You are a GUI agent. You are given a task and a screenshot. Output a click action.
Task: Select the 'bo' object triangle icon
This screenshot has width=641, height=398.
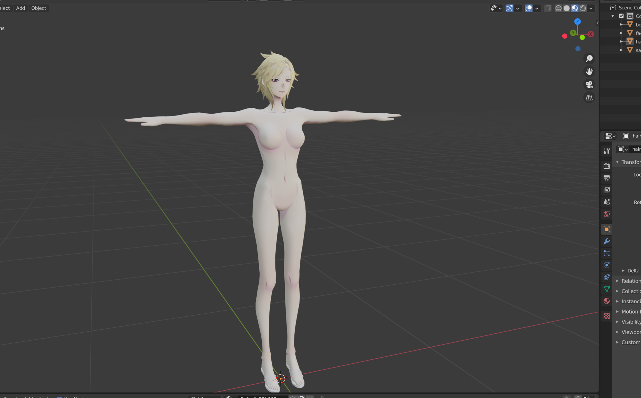(x=630, y=24)
